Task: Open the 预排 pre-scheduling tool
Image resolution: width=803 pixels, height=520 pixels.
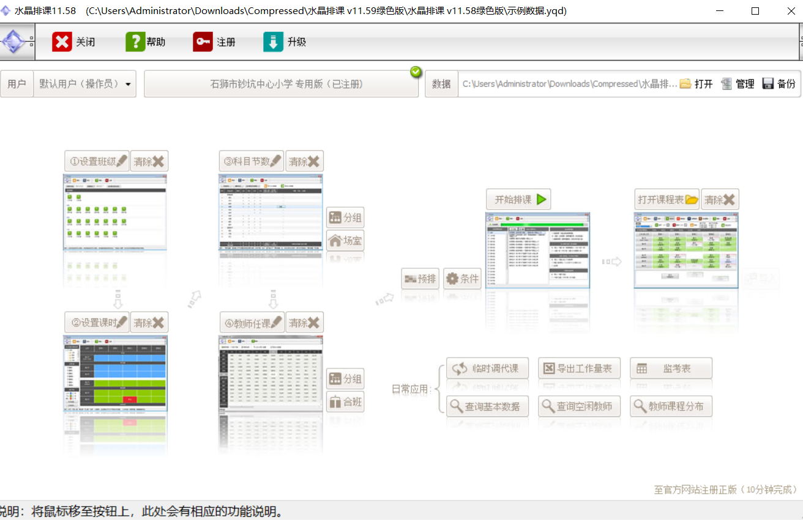Action: pos(420,279)
